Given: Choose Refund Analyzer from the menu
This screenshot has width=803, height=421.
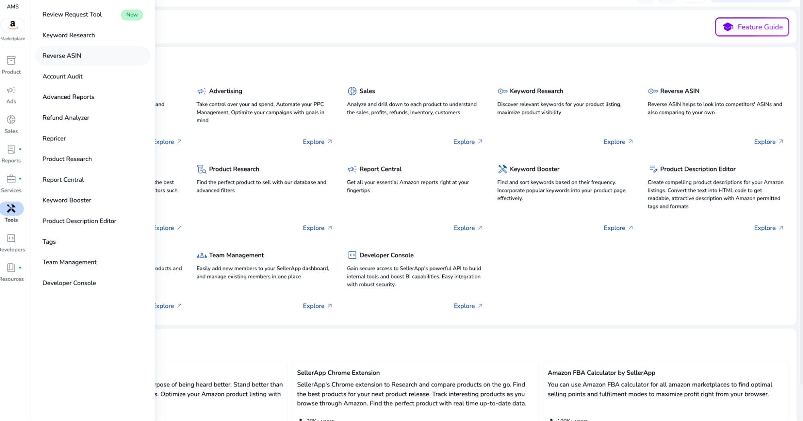Looking at the screenshot, I should pyautogui.click(x=66, y=118).
